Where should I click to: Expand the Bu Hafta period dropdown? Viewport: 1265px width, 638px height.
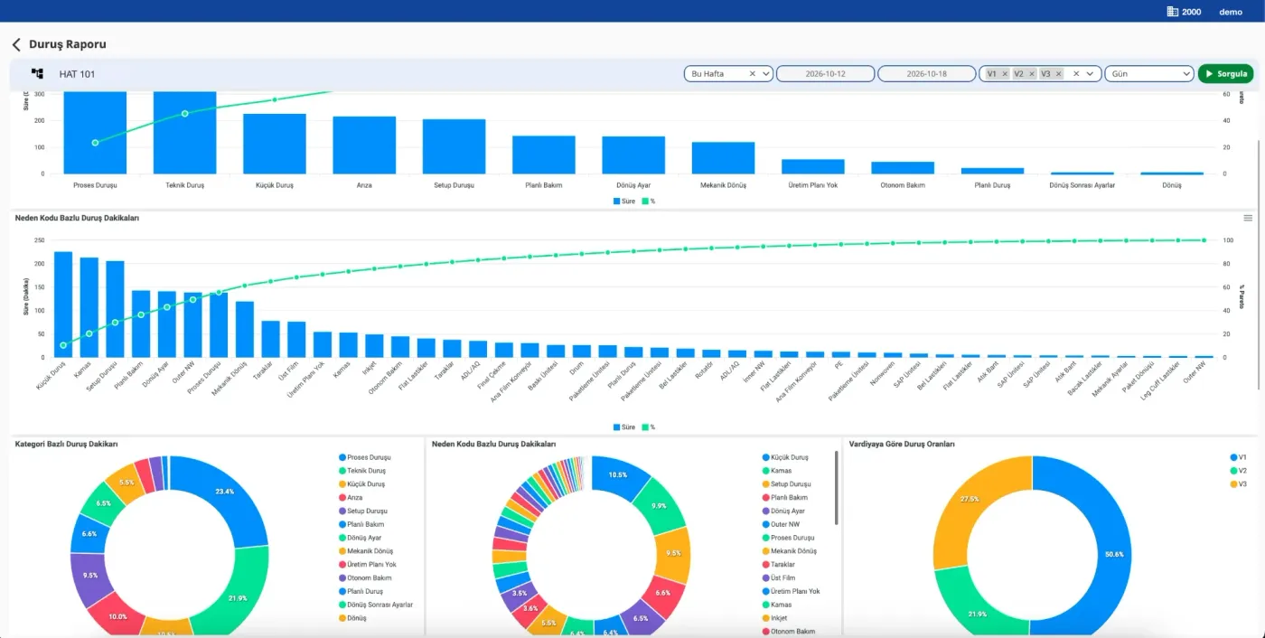766,74
